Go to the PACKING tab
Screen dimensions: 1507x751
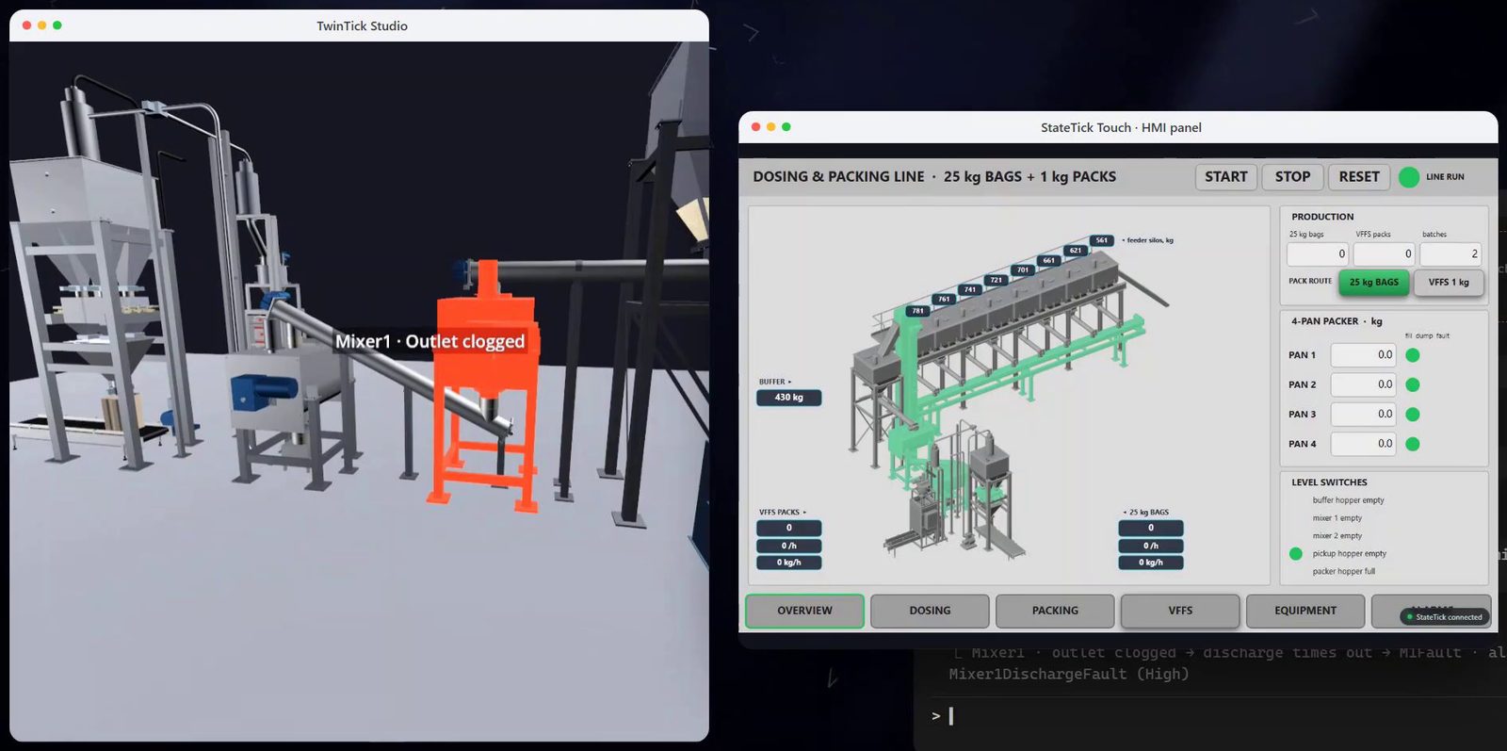coord(1055,611)
